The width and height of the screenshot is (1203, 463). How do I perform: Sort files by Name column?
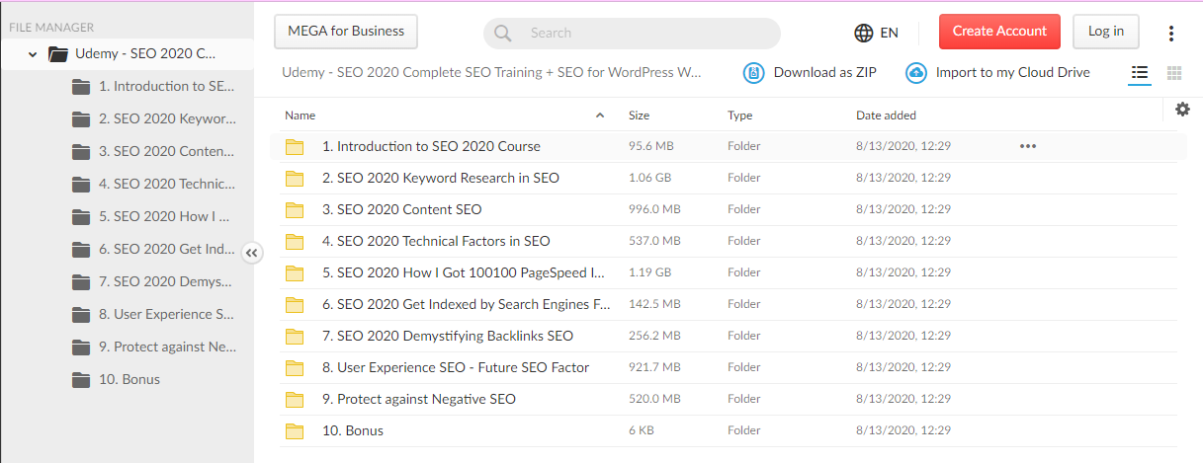pos(301,116)
